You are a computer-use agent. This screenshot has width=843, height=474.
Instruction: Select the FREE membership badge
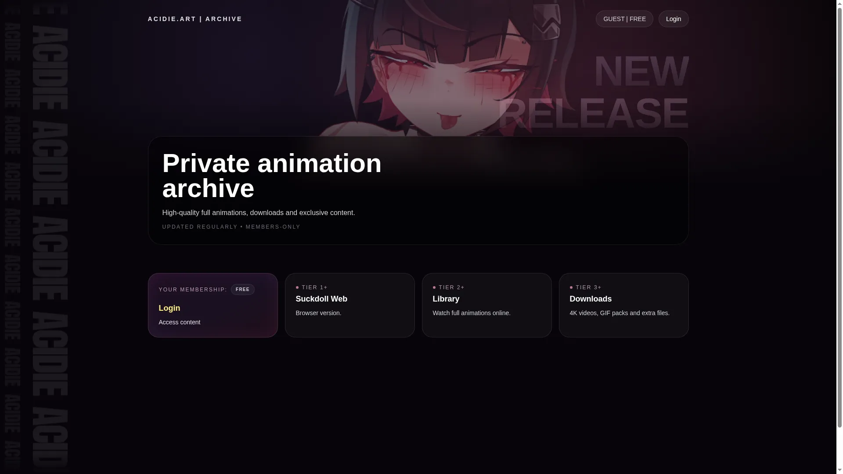[243, 290]
